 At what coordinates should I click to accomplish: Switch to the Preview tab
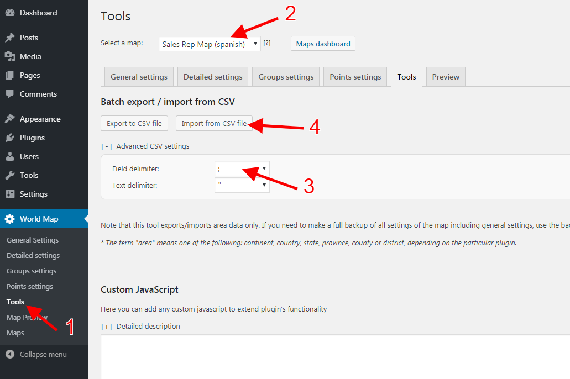[446, 77]
